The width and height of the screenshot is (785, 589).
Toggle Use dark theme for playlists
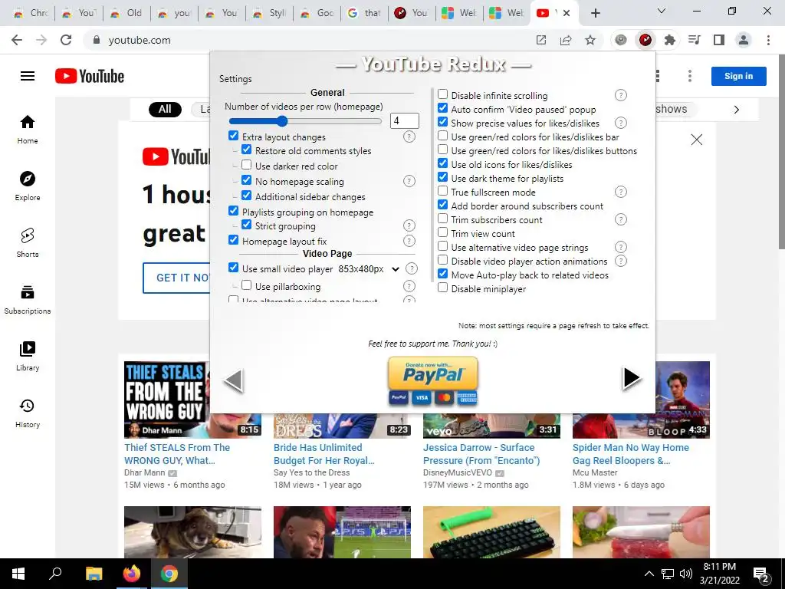[442, 177]
